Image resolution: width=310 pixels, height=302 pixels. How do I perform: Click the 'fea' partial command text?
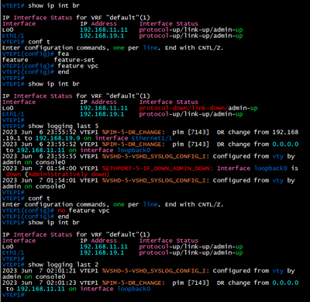(x=64, y=54)
